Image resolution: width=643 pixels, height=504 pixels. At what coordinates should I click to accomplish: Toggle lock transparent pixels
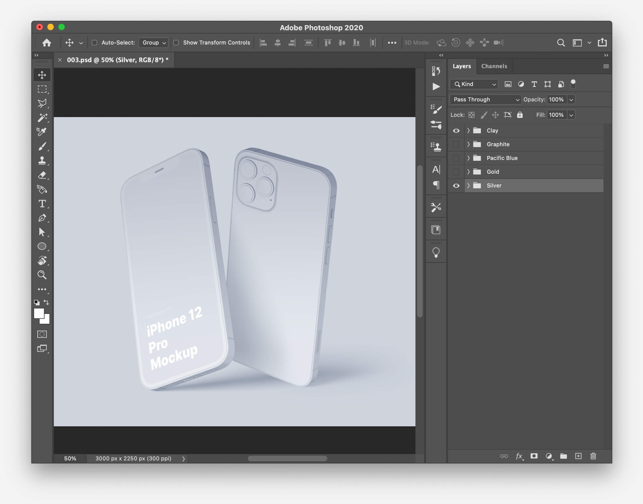[x=471, y=115]
